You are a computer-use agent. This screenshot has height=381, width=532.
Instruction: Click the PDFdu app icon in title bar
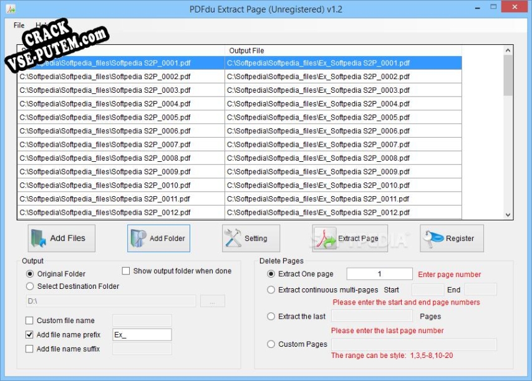(x=11, y=9)
